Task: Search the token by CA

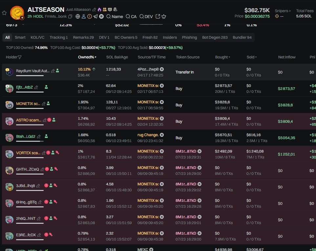Action: 131,16
